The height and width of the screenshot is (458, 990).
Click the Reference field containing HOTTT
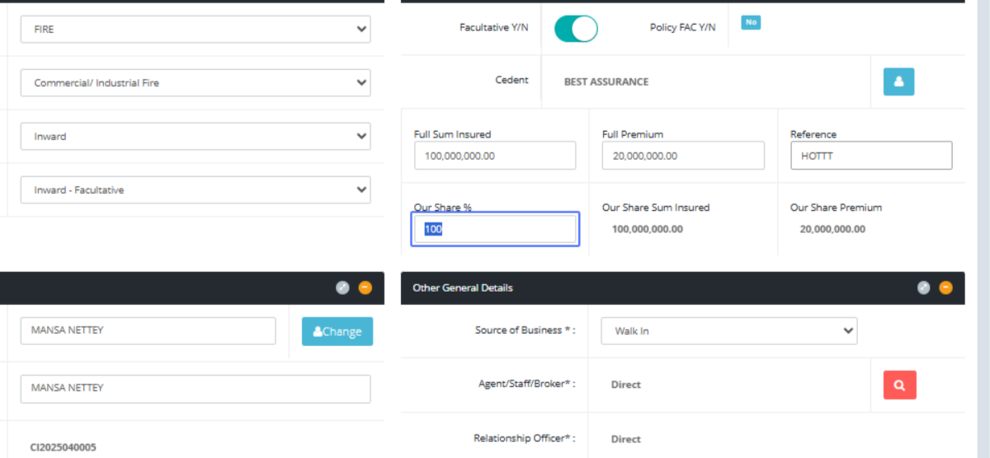point(870,156)
